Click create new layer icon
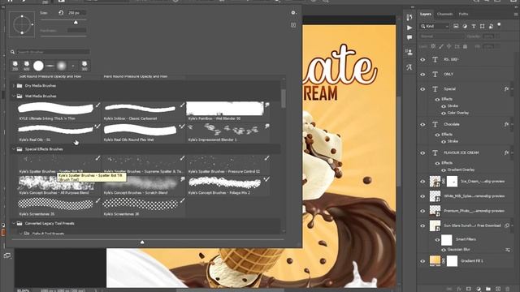 (498, 289)
